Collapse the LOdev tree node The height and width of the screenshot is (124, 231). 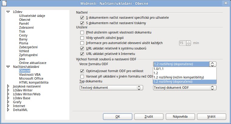(x=8, y=12)
